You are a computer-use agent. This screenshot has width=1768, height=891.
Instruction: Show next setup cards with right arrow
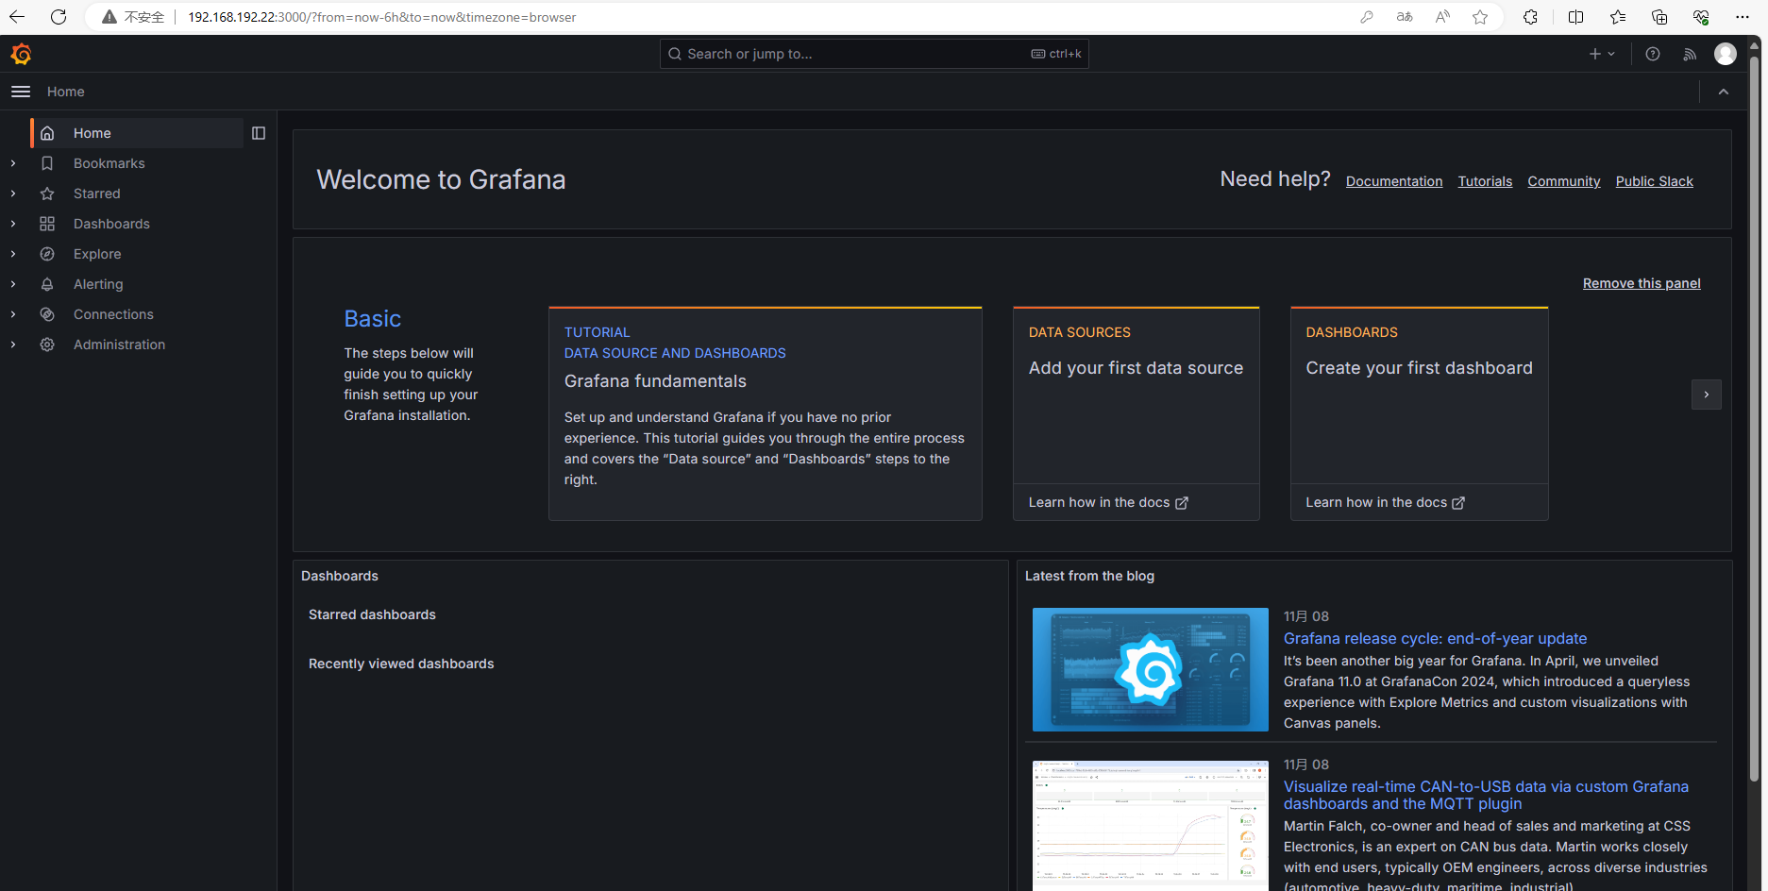click(1707, 395)
